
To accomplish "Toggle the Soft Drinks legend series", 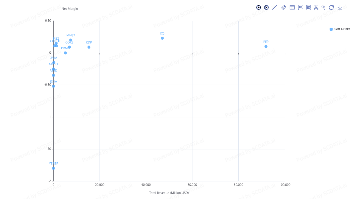I will pyautogui.click(x=340, y=29).
